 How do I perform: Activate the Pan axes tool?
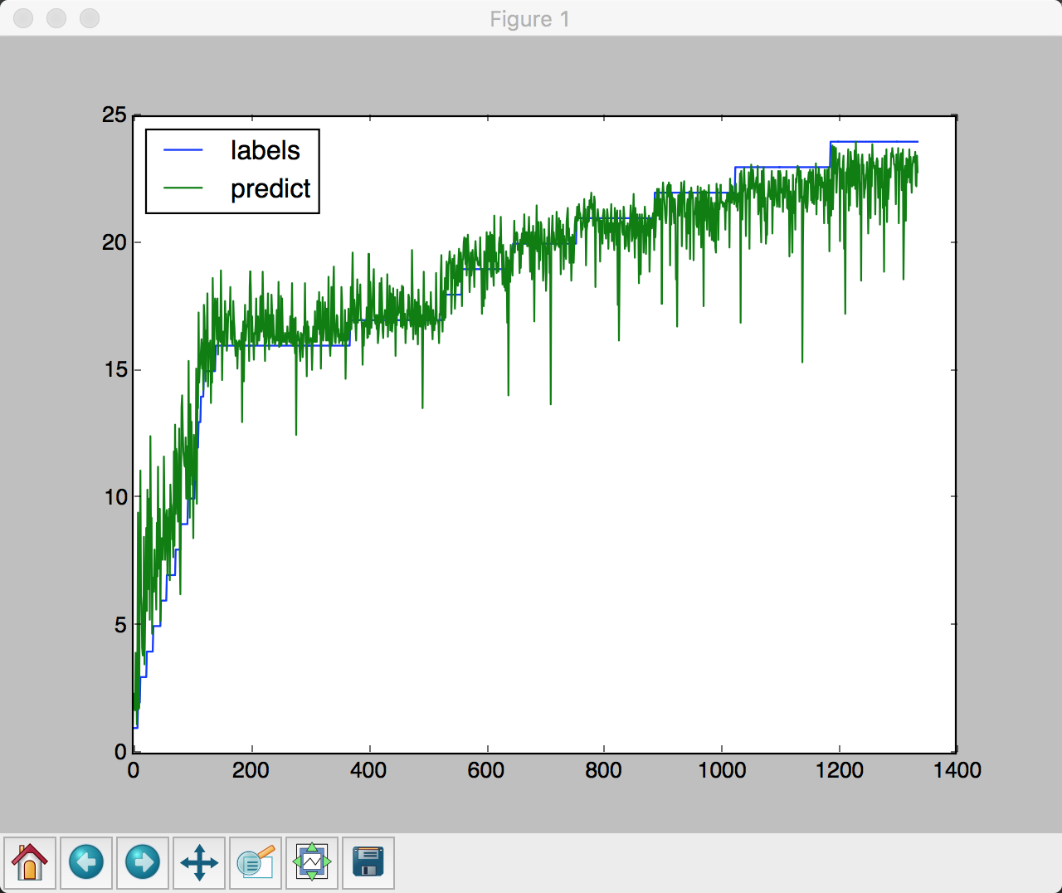(199, 863)
